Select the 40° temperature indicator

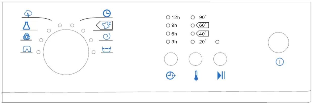200,33
